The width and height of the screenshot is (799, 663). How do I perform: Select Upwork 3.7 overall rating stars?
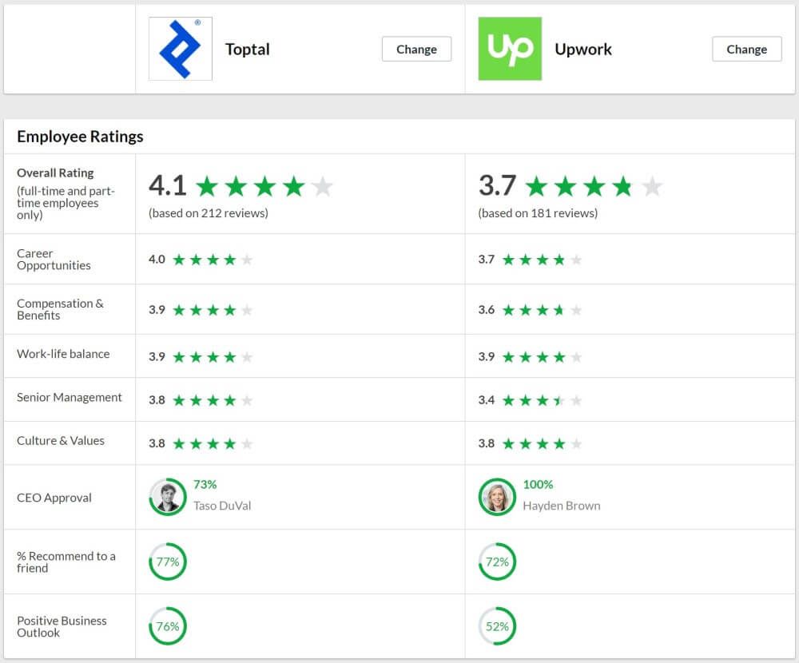[x=594, y=186]
